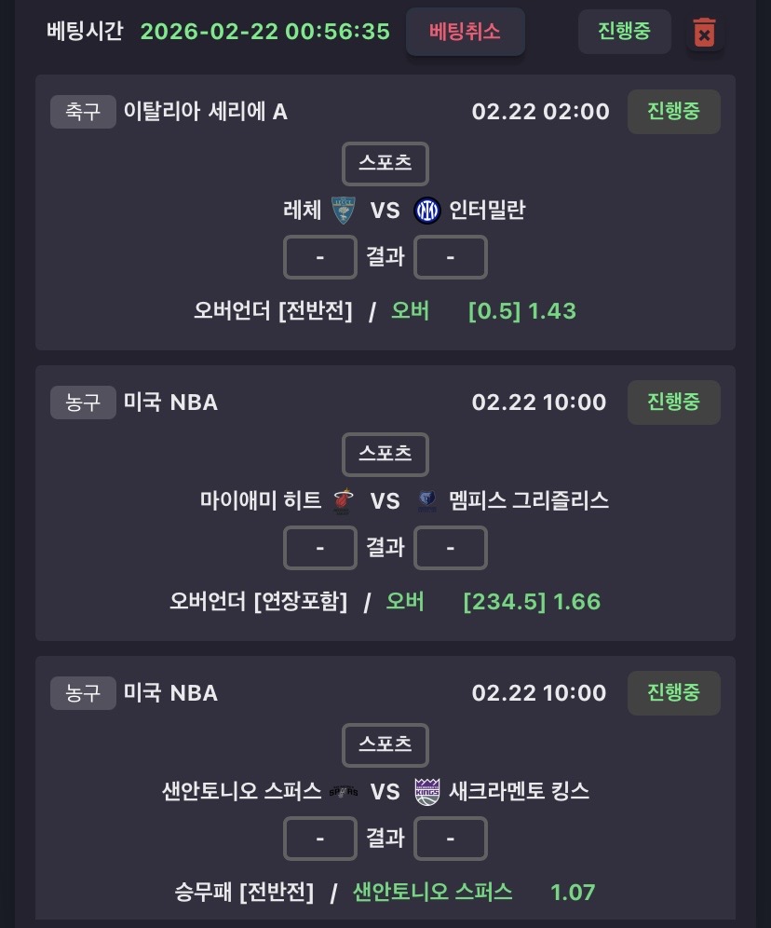Click the Miami Heat logo icon
771x928 pixels.
point(344,501)
